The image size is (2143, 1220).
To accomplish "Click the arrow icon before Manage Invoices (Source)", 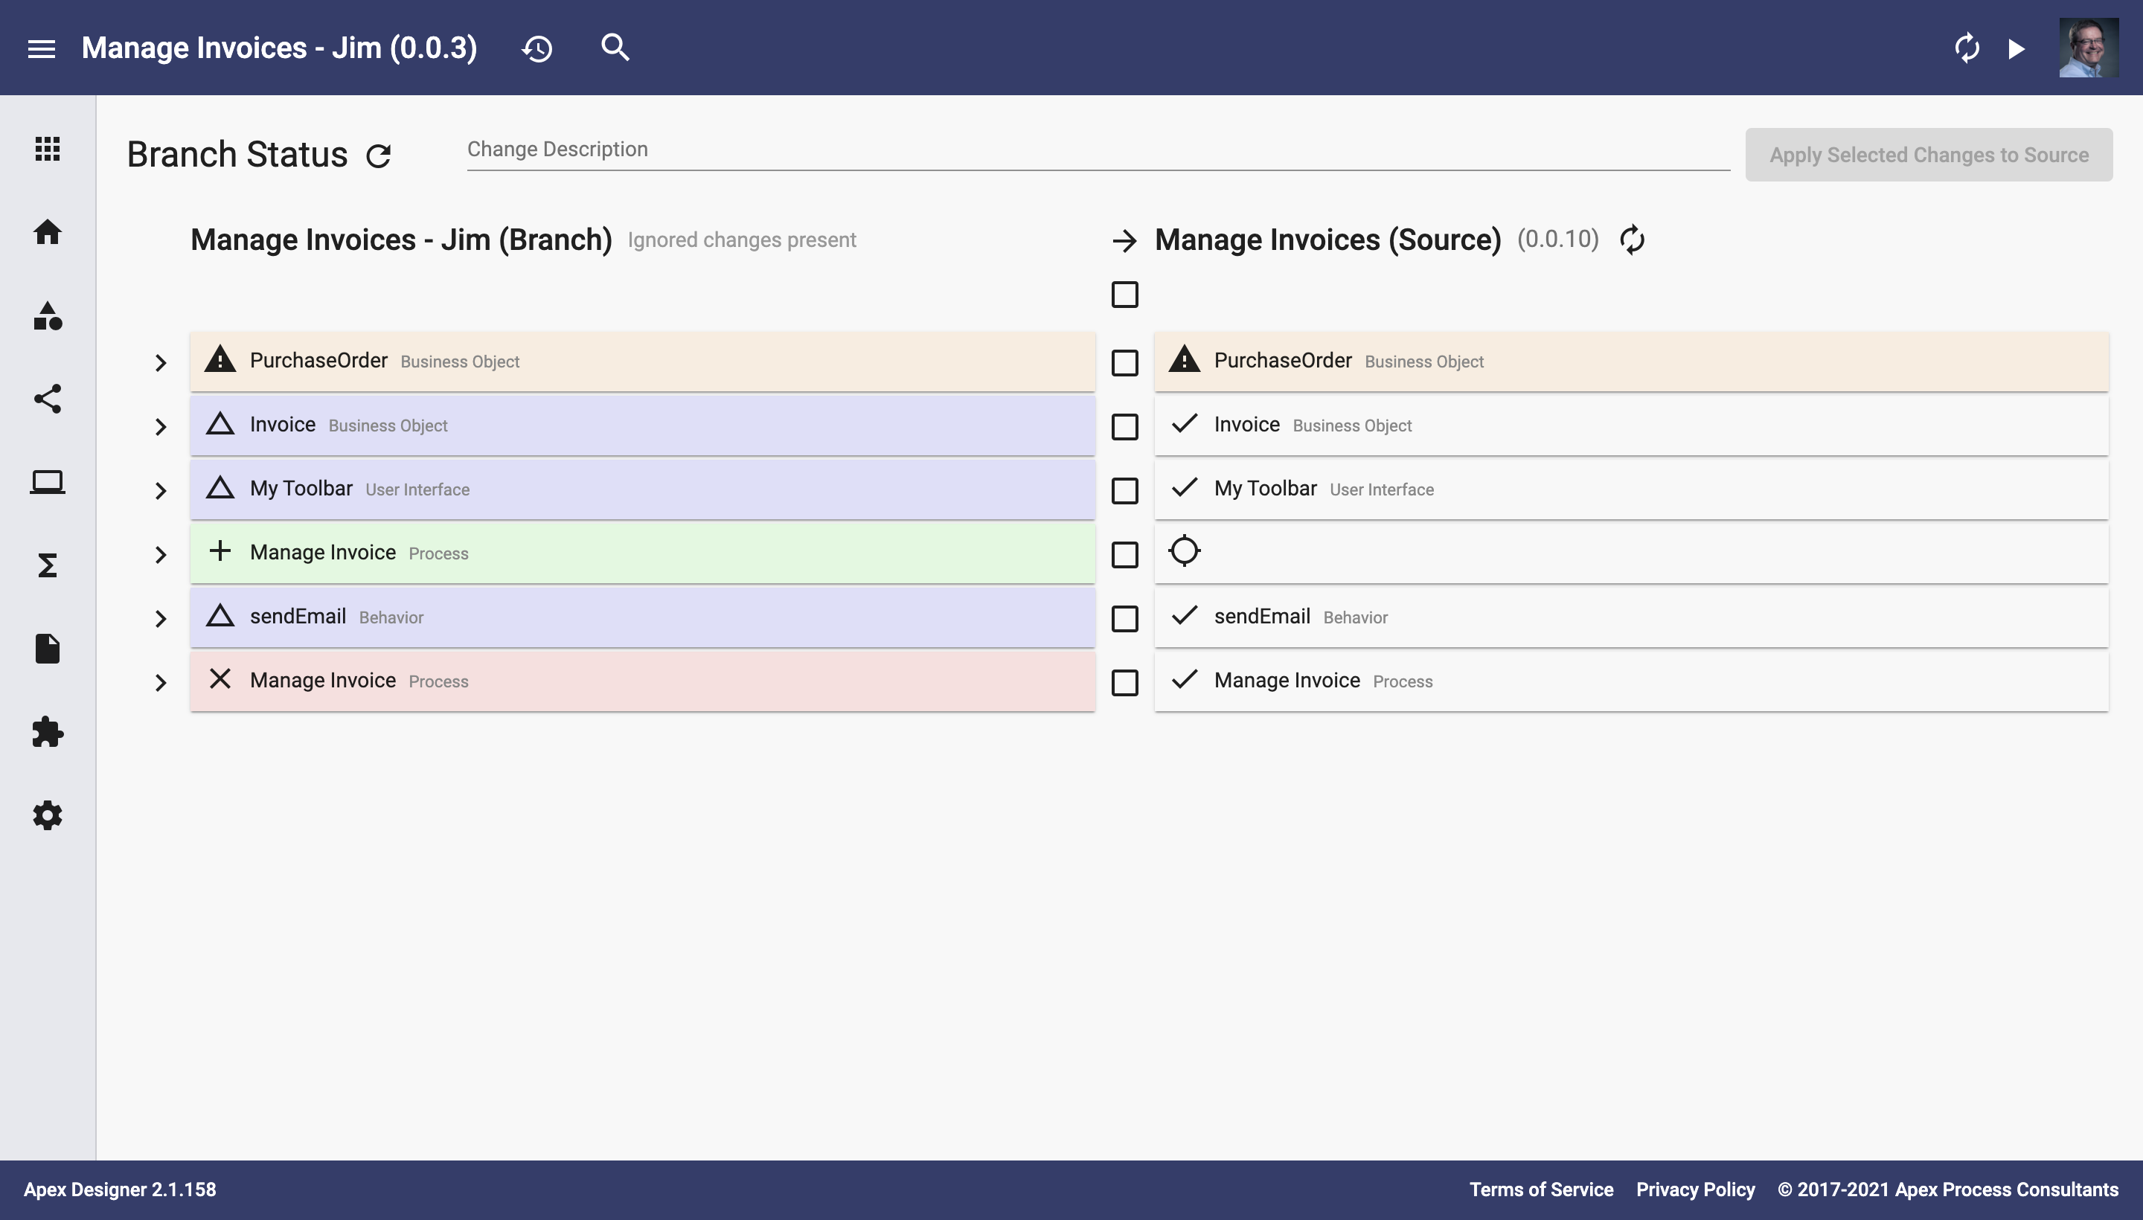I will coord(1124,241).
